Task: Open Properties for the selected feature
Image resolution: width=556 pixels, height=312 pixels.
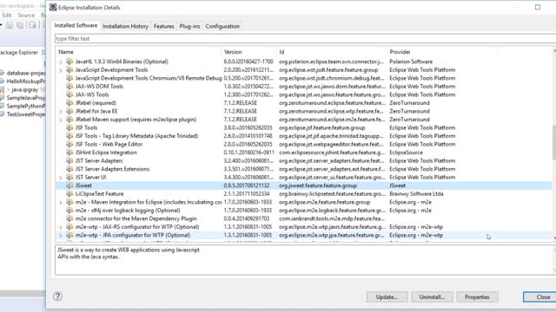Action: 477,296
